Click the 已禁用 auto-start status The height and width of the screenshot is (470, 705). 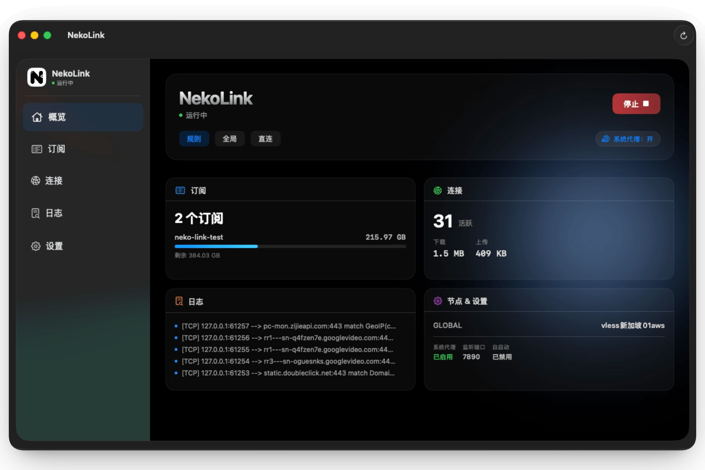pos(502,357)
